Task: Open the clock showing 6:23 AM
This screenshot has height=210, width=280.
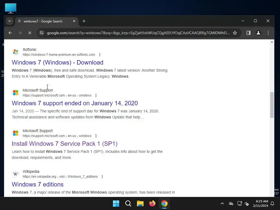Action: click(x=260, y=203)
